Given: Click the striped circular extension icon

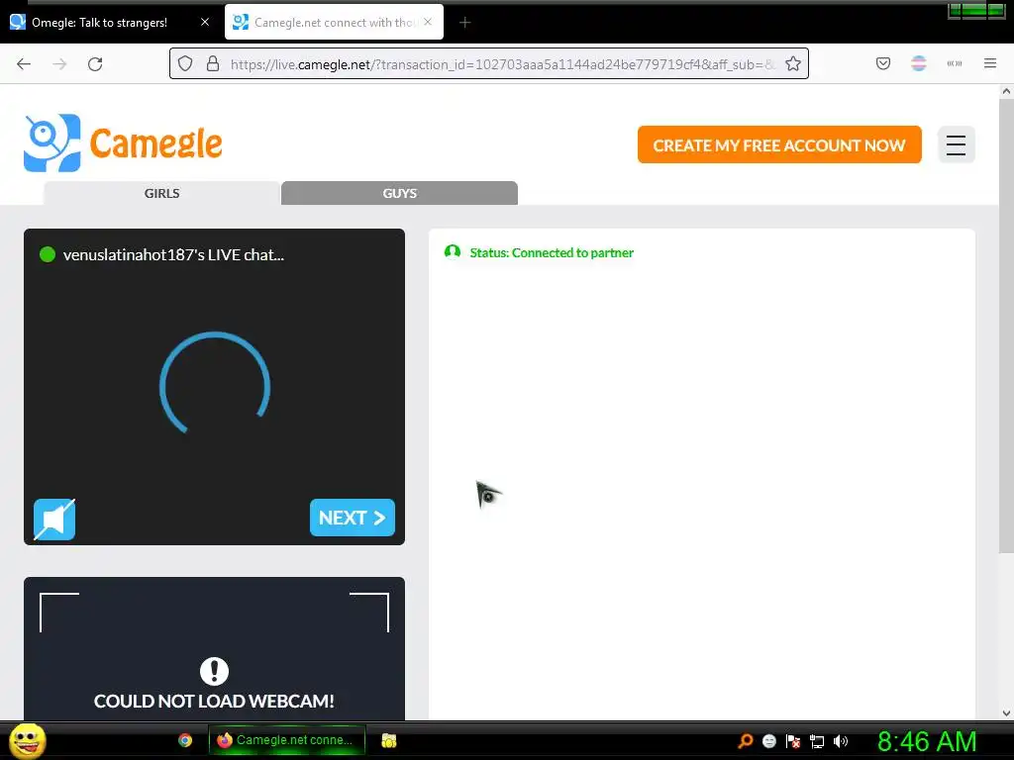Looking at the screenshot, I should tap(919, 63).
